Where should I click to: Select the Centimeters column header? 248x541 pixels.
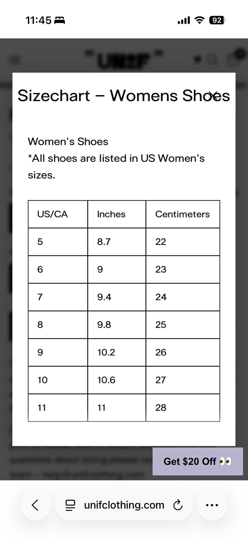(182, 214)
